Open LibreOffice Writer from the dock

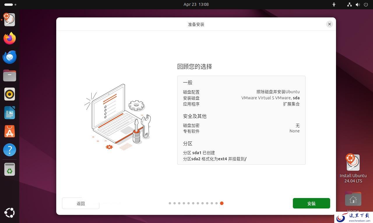(10, 113)
